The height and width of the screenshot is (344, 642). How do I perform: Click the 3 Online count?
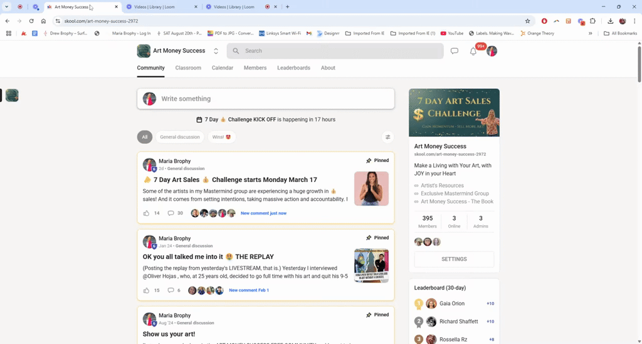454,221
